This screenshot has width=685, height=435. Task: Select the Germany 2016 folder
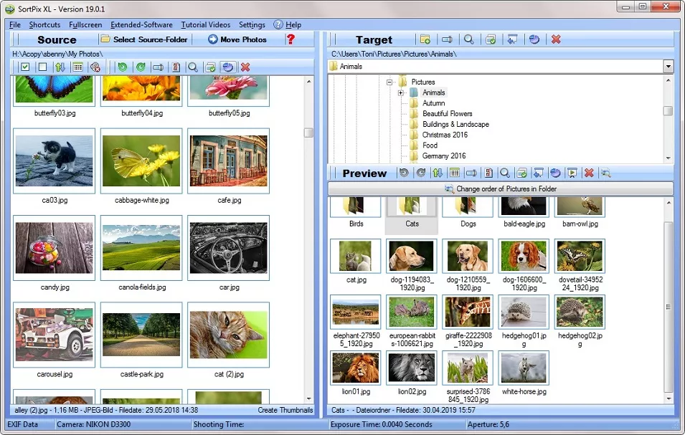tap(444, 156)
